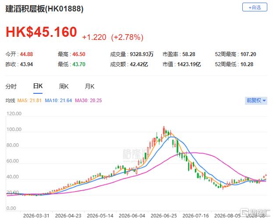
Task: Click the 最低 value 43.70
Action: (79, 64)
